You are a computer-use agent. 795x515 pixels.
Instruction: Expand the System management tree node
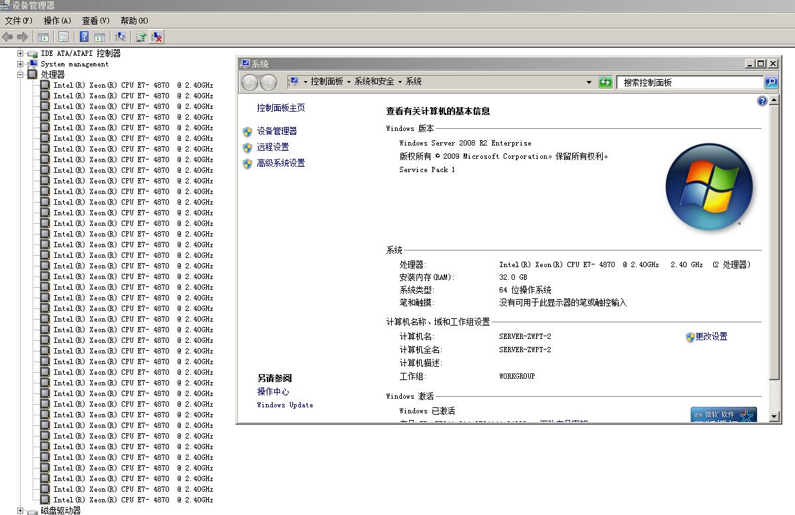20,64
